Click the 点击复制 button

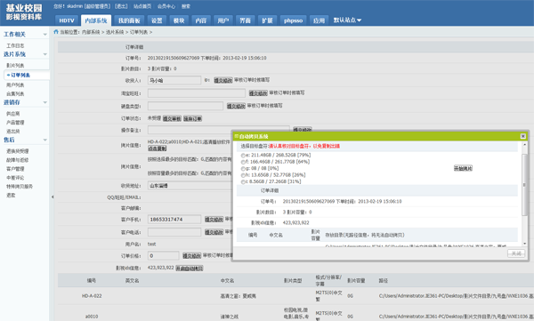coord(157,148)
